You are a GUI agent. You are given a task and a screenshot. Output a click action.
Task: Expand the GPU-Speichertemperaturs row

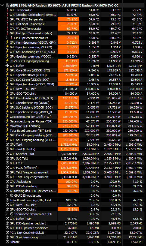7,38
